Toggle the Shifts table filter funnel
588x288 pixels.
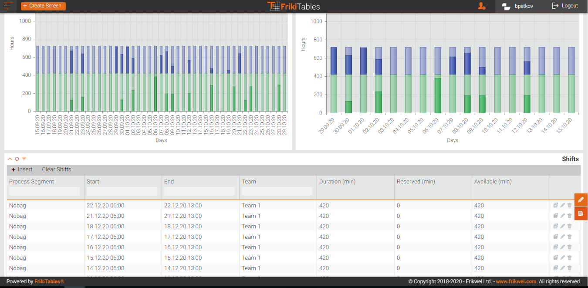tap(24, 159)
